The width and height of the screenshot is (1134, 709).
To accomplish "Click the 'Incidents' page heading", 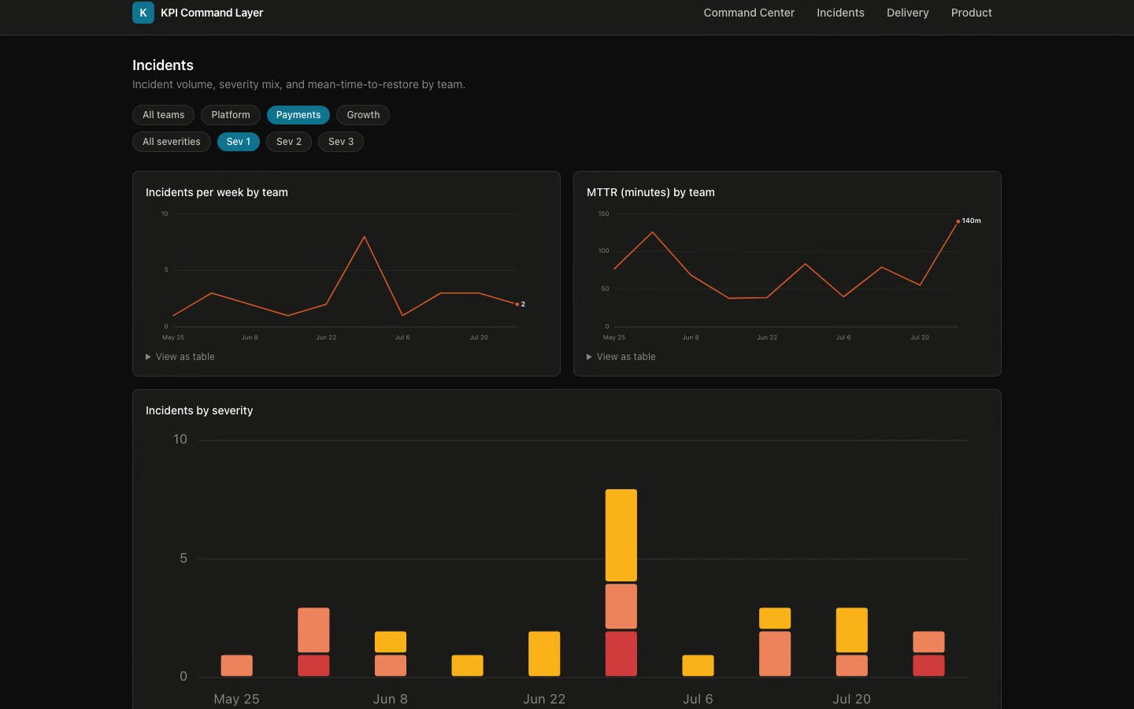I will (163, 65).
